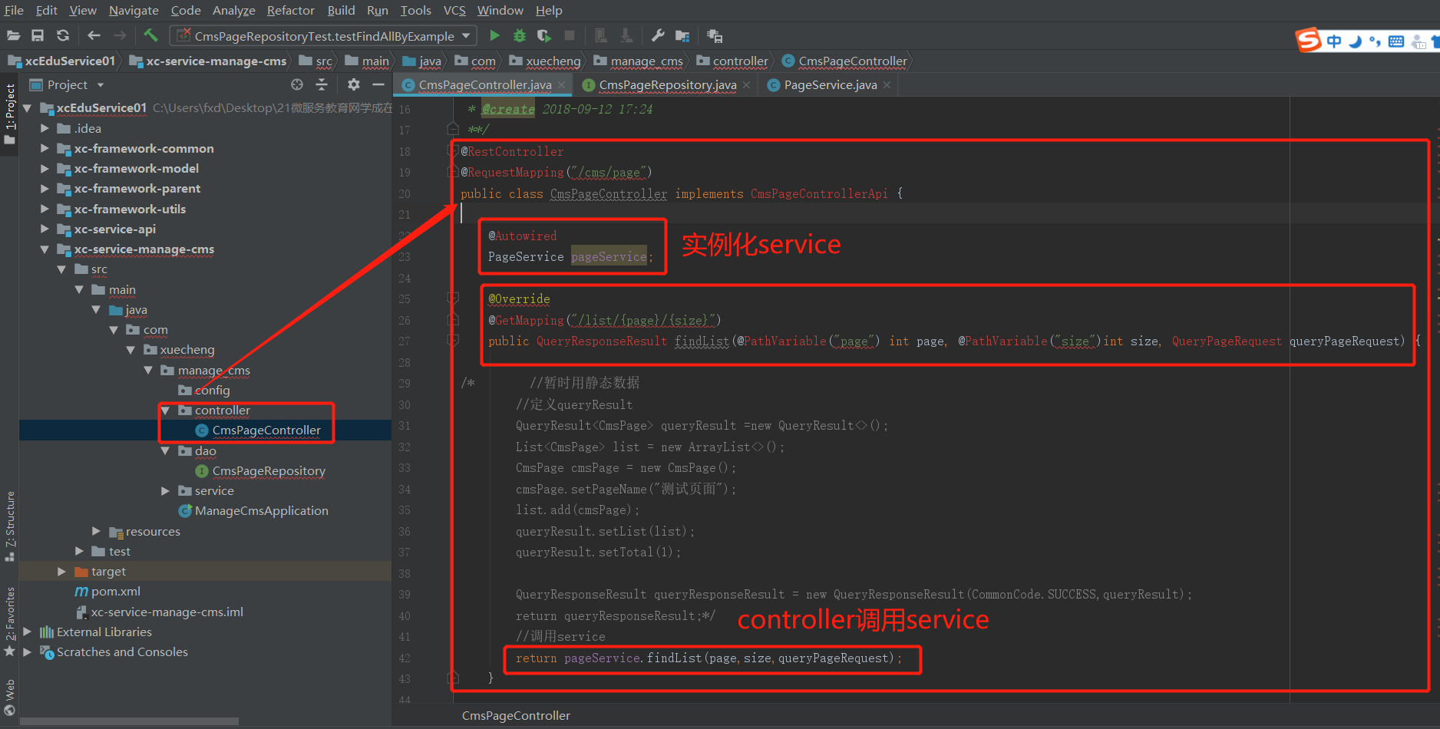Viewport: 1440px width, 729px height.
Task: Open the Structure tool window
Action: point(10,526)
